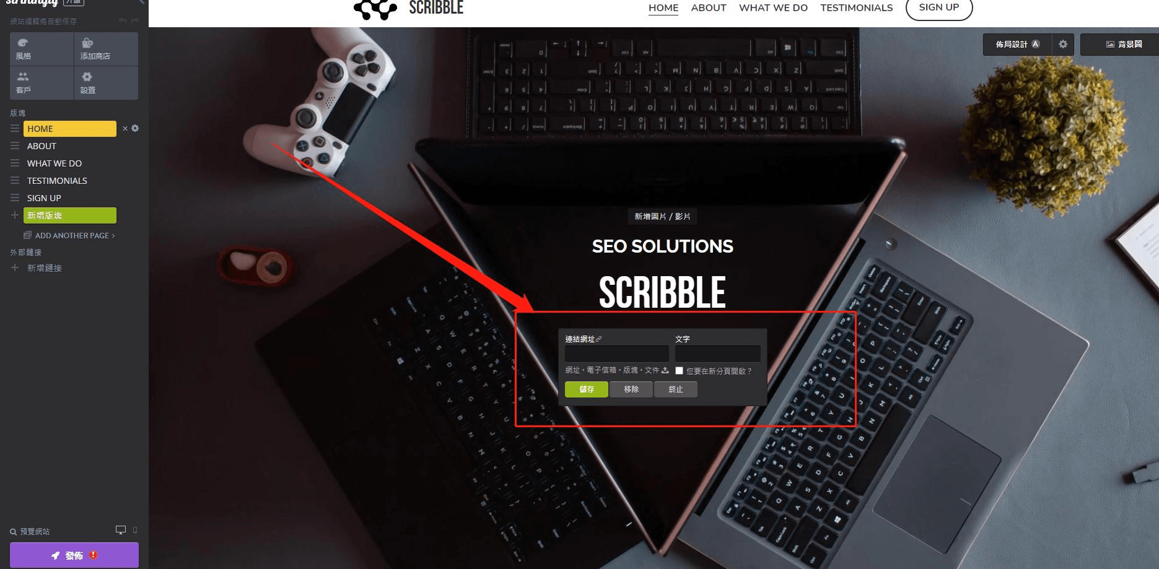The height and width of the screenshot is (569, 1159).
Task: Click the green 儲存 save button
Action: point(586,389)
